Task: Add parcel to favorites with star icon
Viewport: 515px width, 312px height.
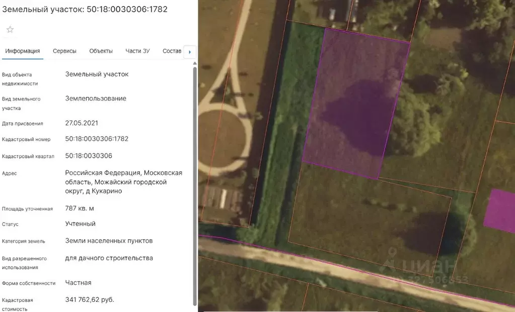Action: pos(10,30)
